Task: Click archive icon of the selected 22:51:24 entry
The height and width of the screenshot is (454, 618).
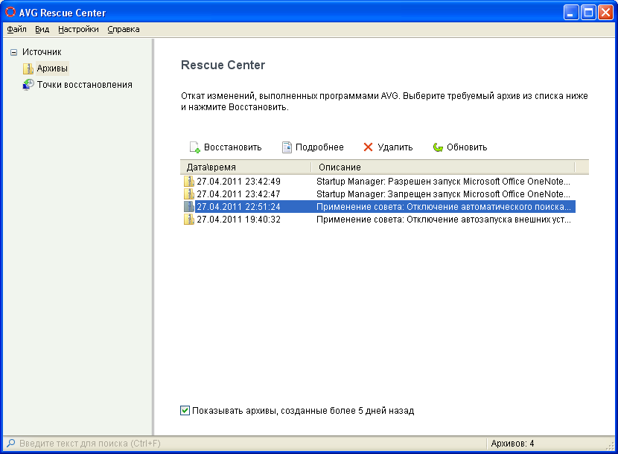Action: click(189, 206)
